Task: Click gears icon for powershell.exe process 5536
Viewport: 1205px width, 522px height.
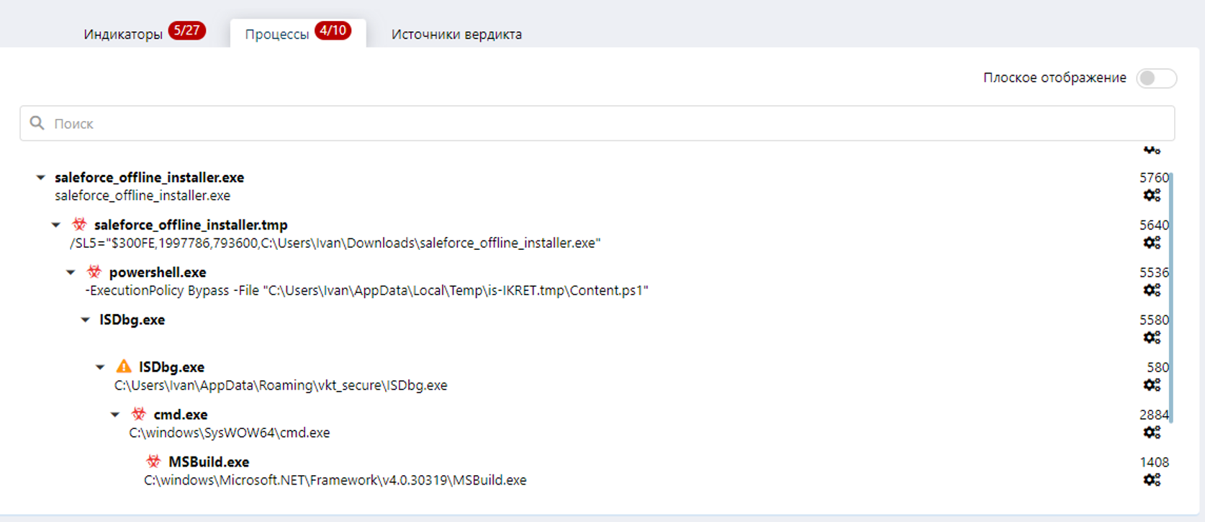Action: pyautogui.click(x=1152, y=290)
